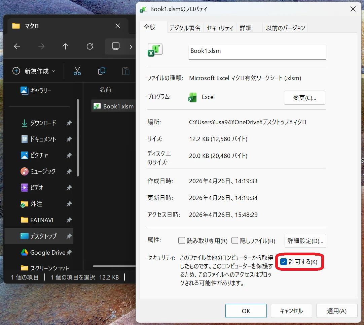Click the キャンセル button

(291, 311)
